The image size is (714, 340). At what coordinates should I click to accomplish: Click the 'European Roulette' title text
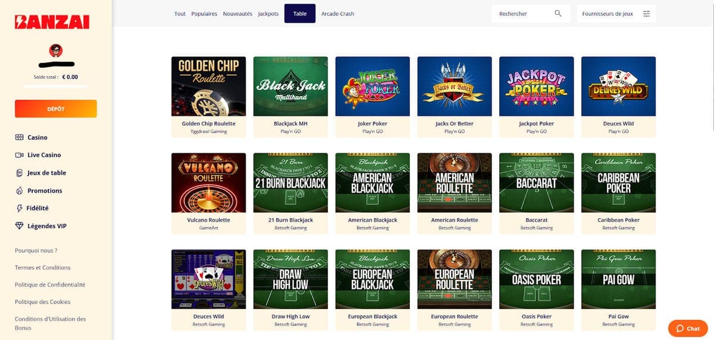pyautogui.click(x=455, y=316)
